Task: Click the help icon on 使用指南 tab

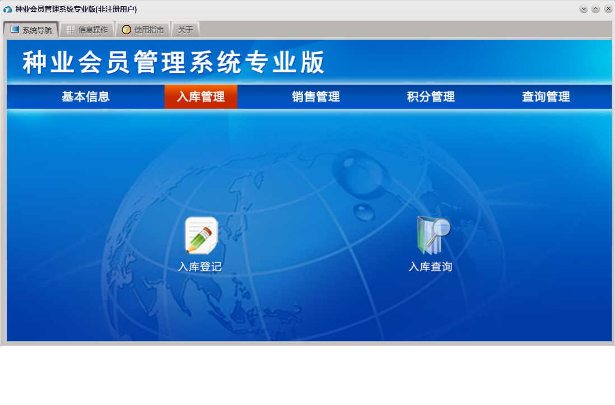Action: [x=127, y=30]
